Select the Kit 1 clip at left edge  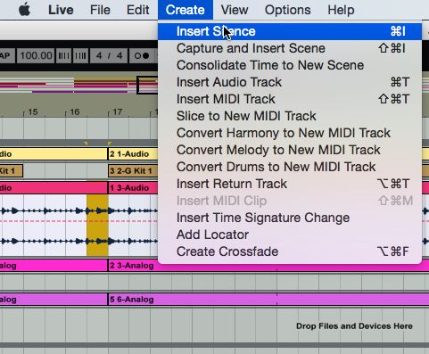point(12,171)
